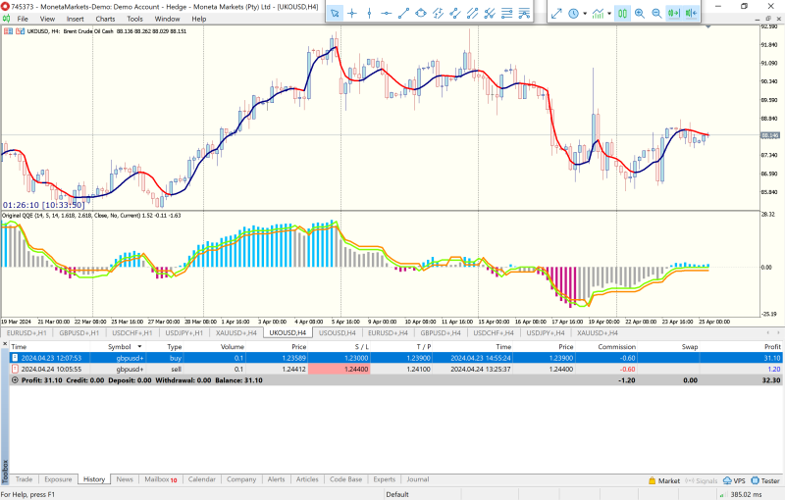This screenshot has width=785, height=500.
Task: Select the cursor arrow tool
Action: tap(334, 13)
